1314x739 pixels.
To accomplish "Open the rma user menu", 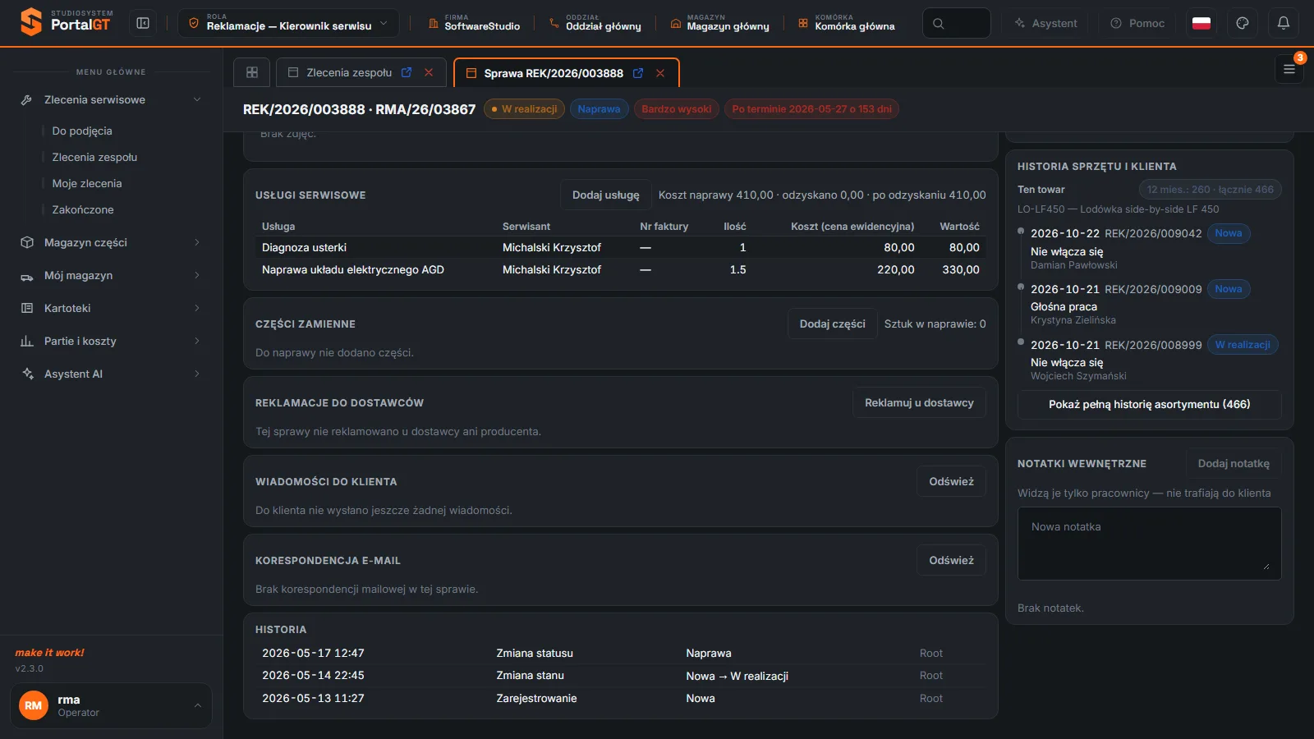I will click(111, 705).
